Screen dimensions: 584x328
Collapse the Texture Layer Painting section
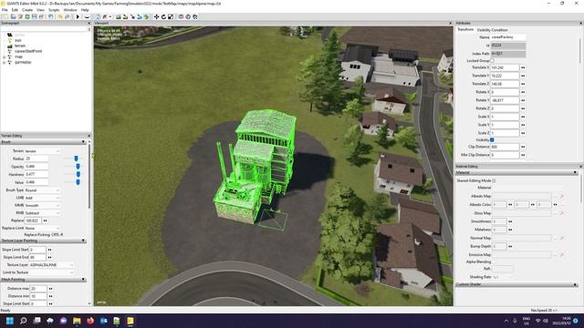tap(83, 241)
